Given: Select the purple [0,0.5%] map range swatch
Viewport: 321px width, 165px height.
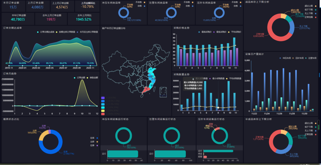Looking at the screenshot, I should point(103,98).
